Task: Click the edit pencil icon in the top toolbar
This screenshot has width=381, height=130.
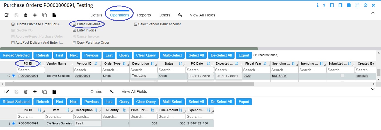Action: (x=7, y=15)
